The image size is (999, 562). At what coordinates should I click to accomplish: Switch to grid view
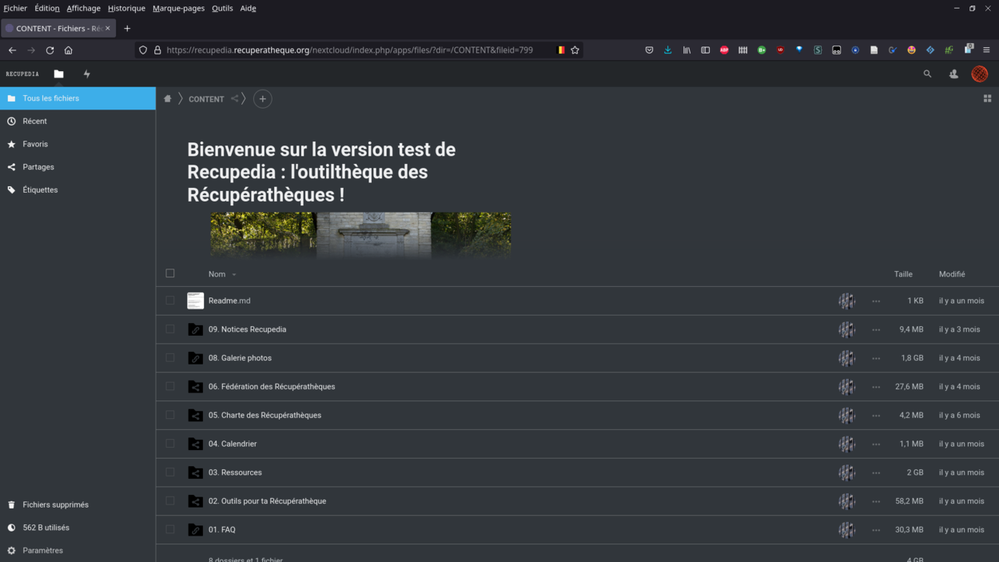[x=987, y=98]
